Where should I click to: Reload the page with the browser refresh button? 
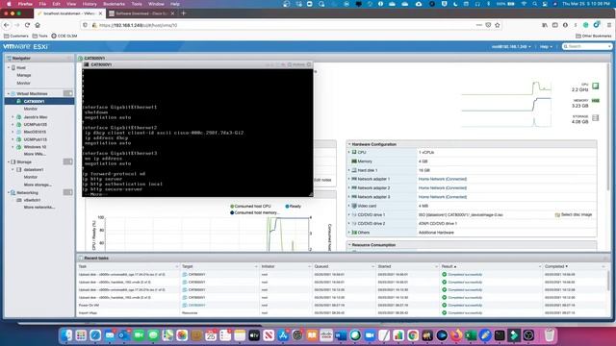click(27, 25)
